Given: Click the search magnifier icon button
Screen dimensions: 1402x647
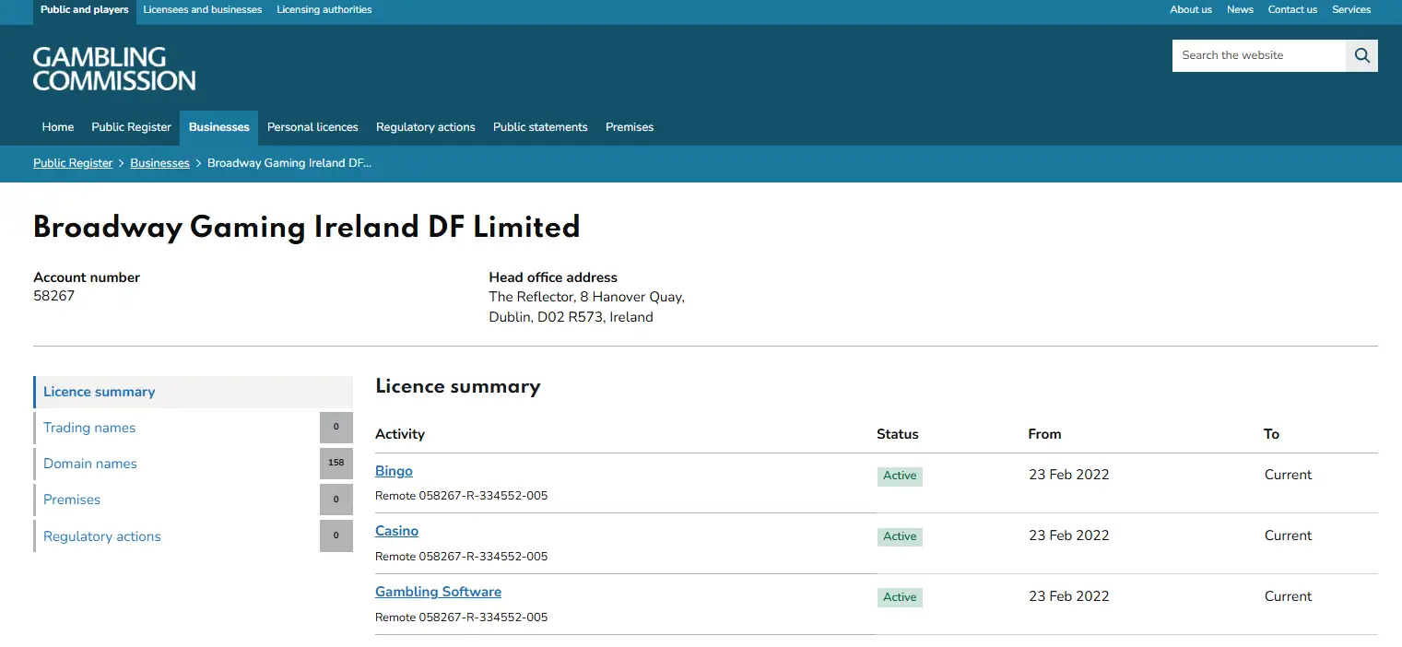Looking at the screenshot, I should (x=1361, y=55).
